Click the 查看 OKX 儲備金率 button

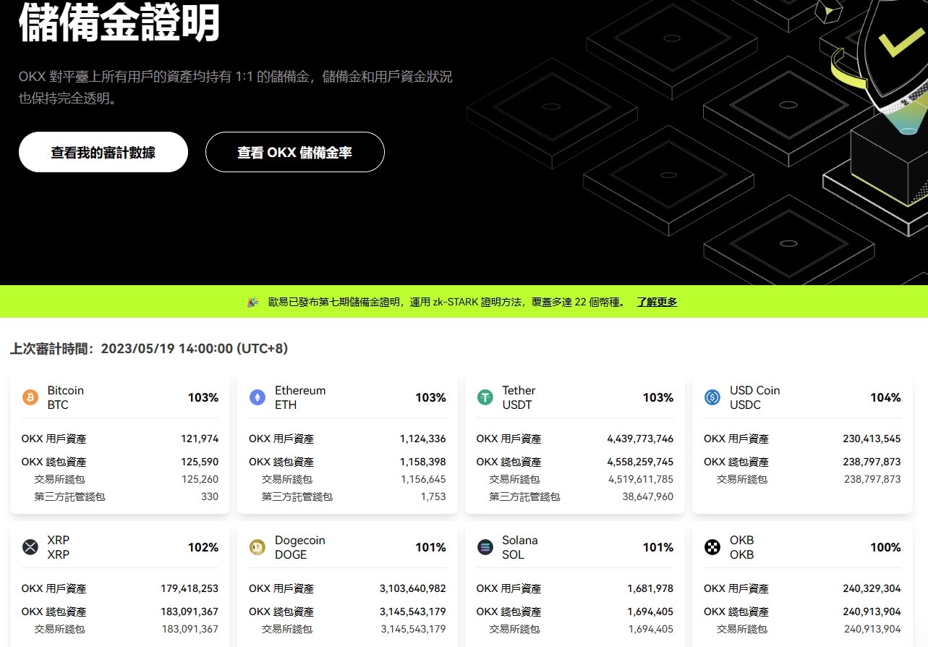coord(294,152)
